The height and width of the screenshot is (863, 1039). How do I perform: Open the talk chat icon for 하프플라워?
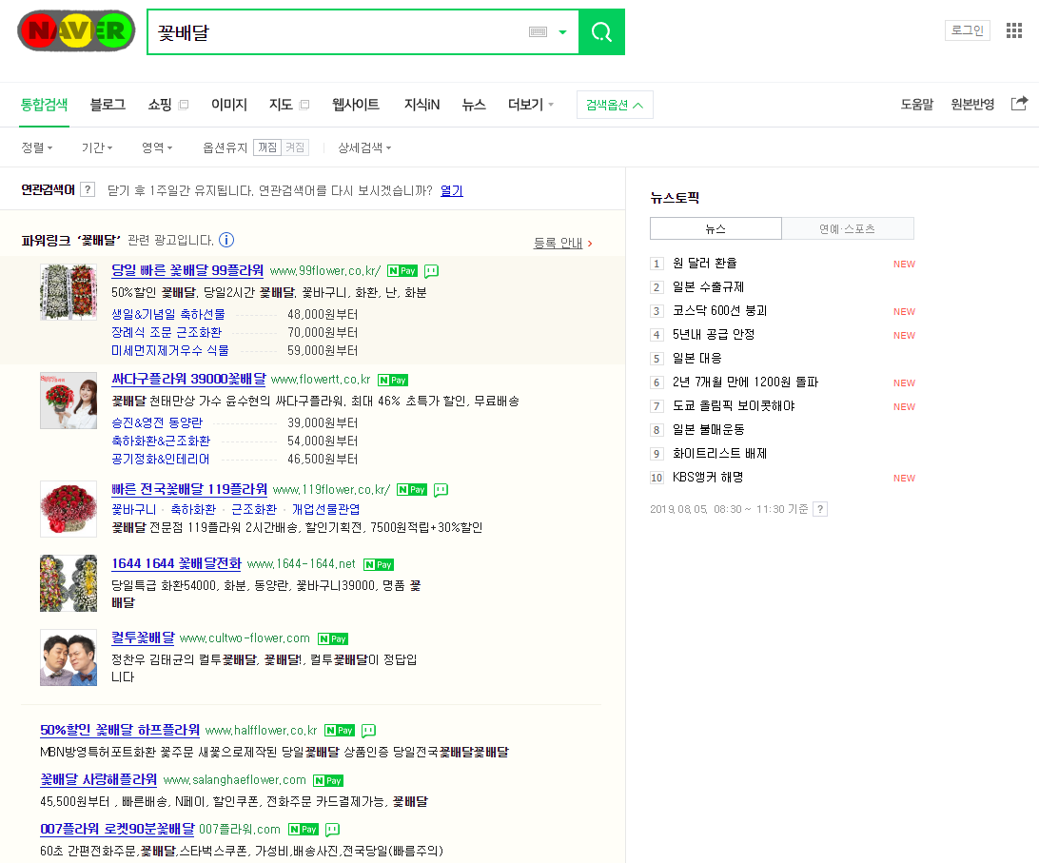click(369, 731)
